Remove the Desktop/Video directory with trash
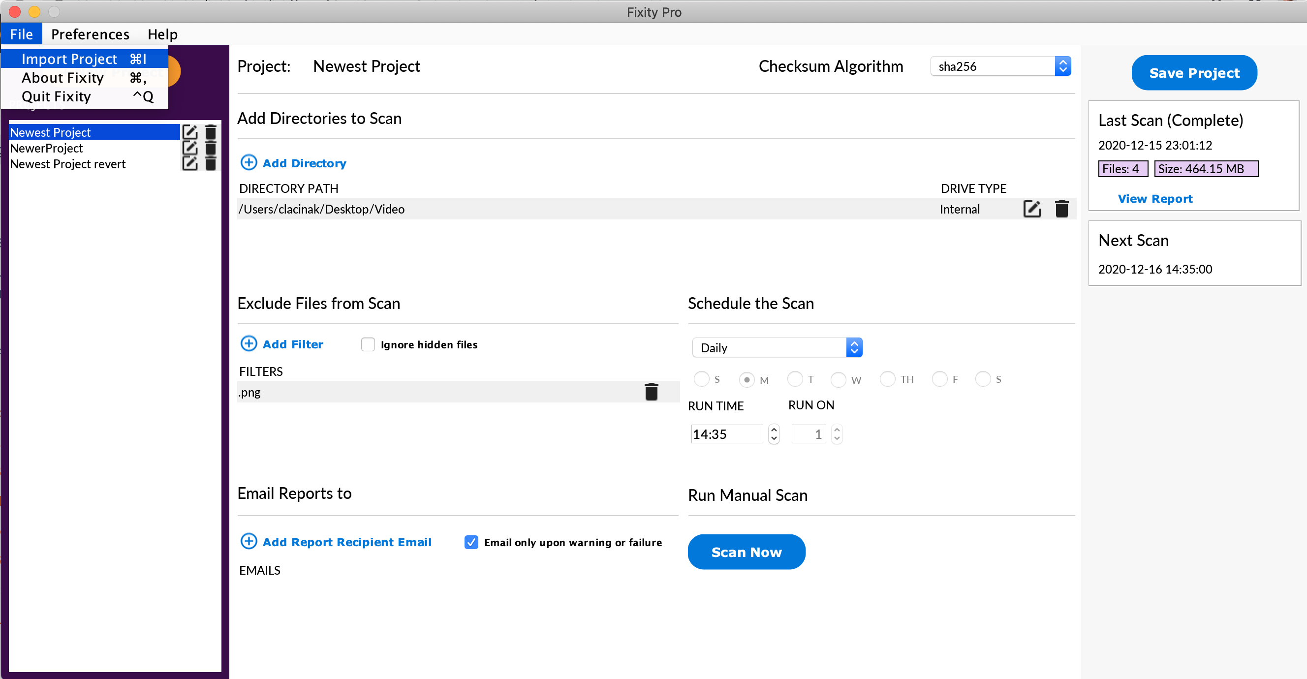 (x=1062, y=209)
